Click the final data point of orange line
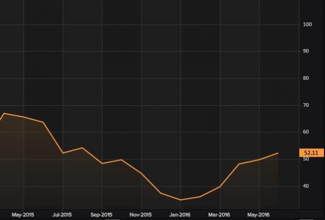The image size is (325, 220). point(278,153)
